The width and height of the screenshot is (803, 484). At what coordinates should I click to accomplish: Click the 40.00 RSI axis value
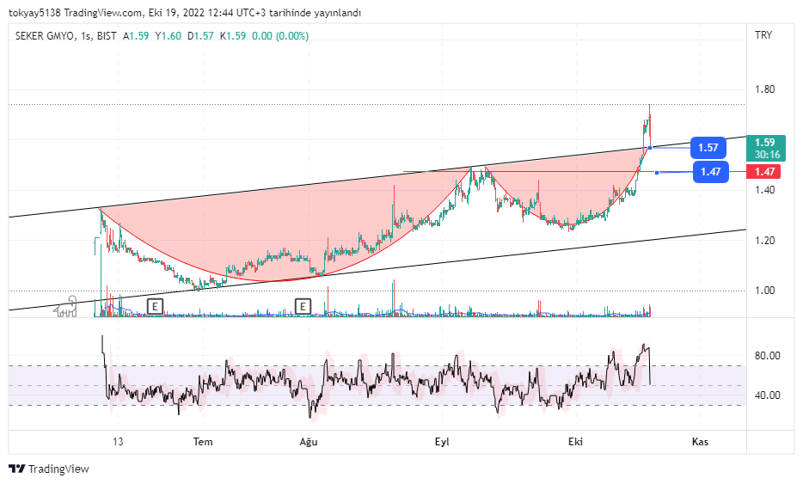(x=768, y=395)
